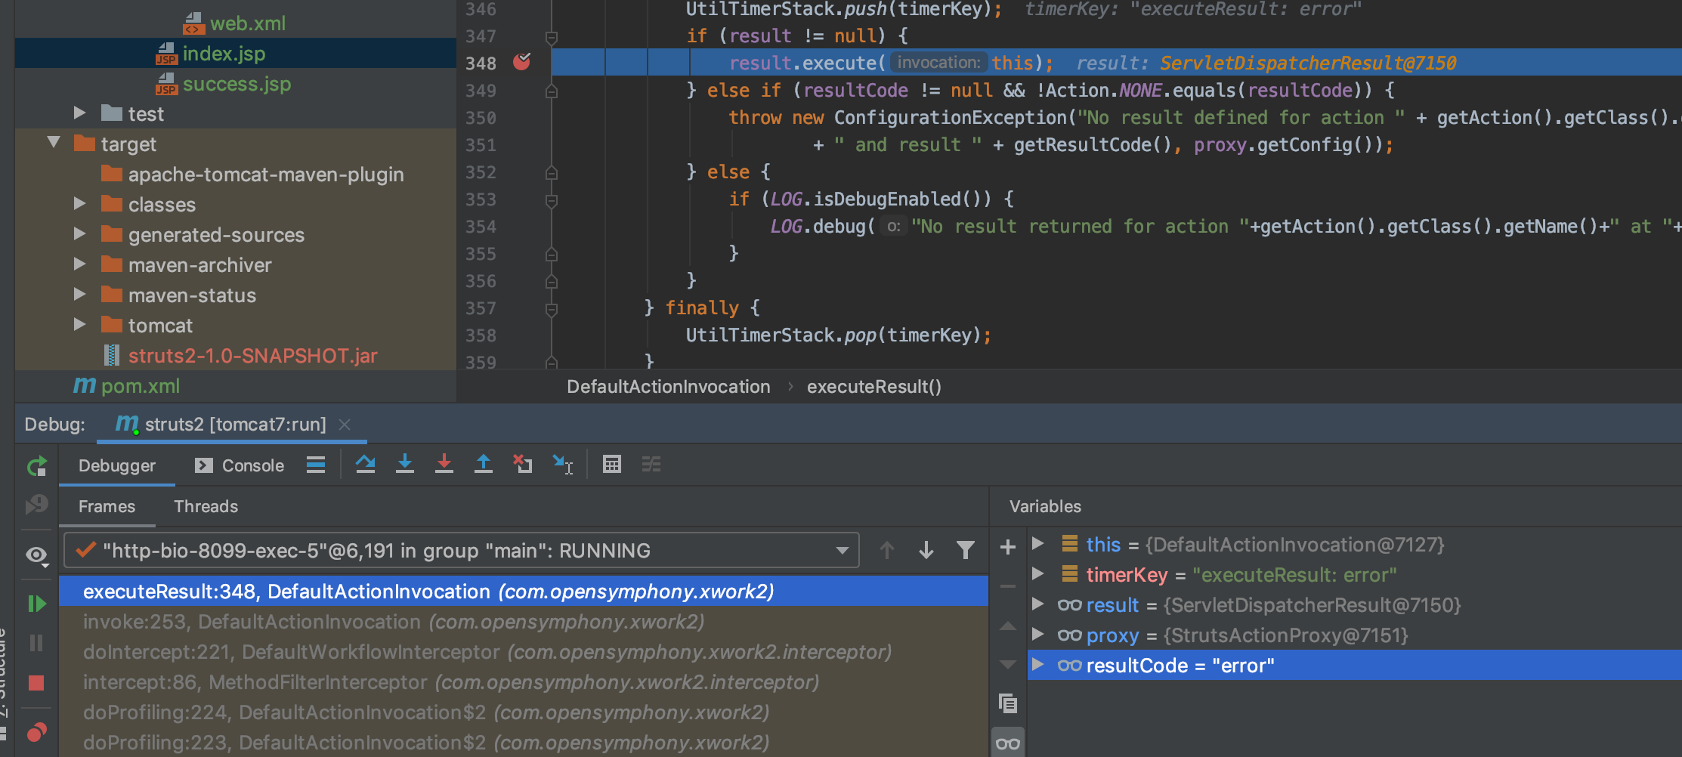Select the Frames tab
The width and height of the screenshot is (1682, 757).
[107, 506]
